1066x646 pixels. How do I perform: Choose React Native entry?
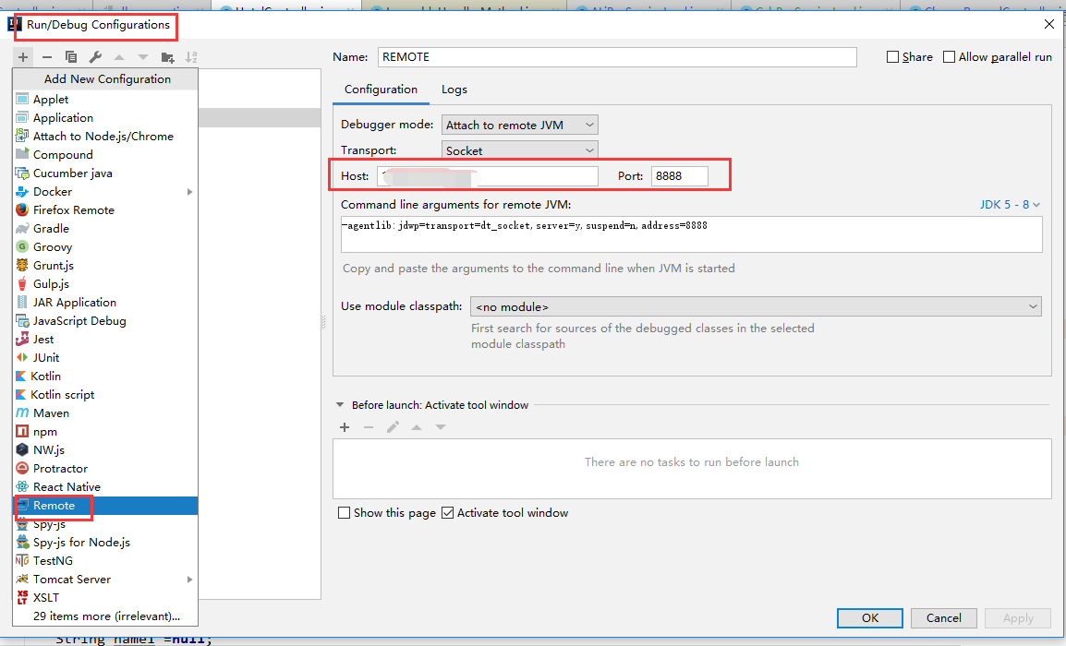point(105,486)
